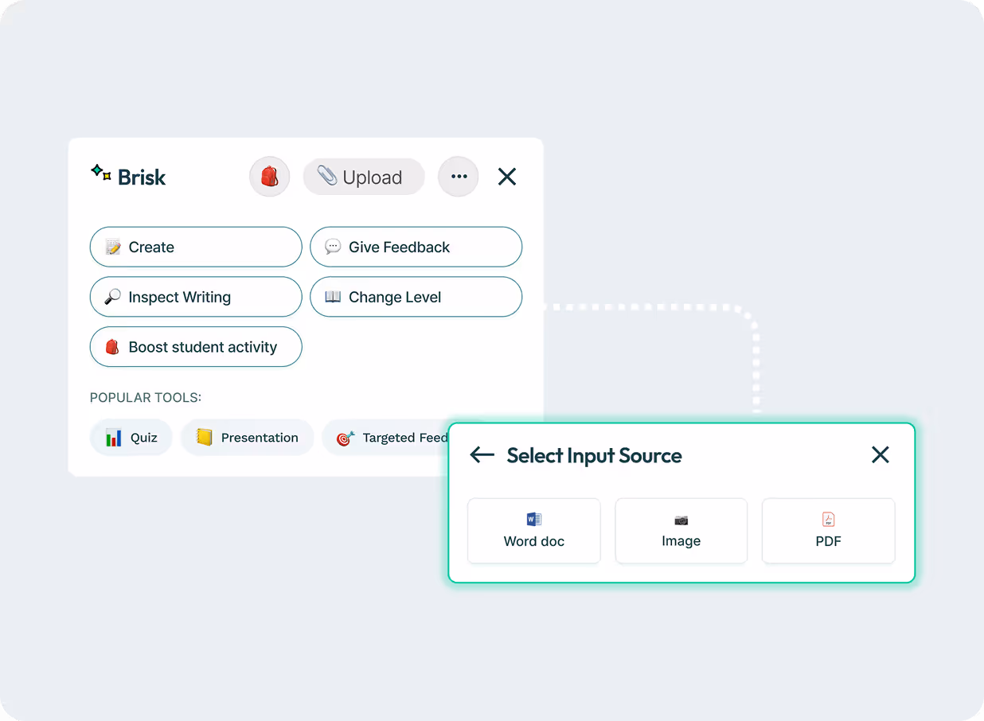The height and width of the screenshot is (721, 984).
Task: Open the Quiz popular tool
Action: coord(131,438)
